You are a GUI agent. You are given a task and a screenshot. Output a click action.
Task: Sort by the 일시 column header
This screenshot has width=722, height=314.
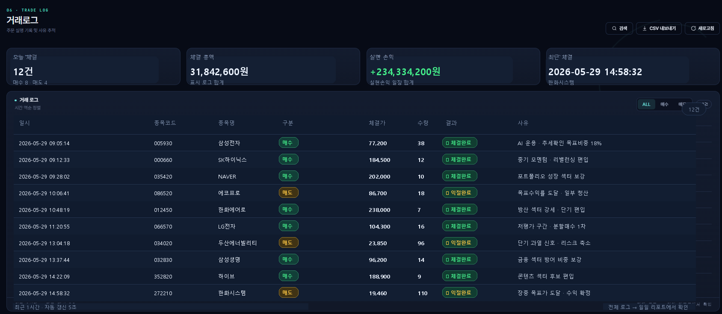(x=24, y=123)
